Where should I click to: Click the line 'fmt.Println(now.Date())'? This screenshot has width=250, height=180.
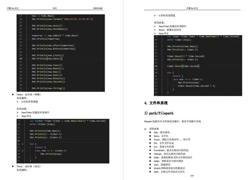[x=47, y=59]
